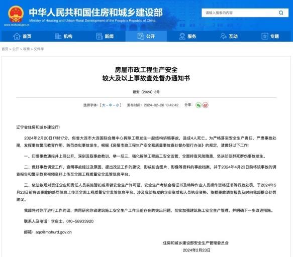Image resolution: width=293 pixels, height=257 pixels.
Task: Click the search magnifier icon
Action: 281,13
